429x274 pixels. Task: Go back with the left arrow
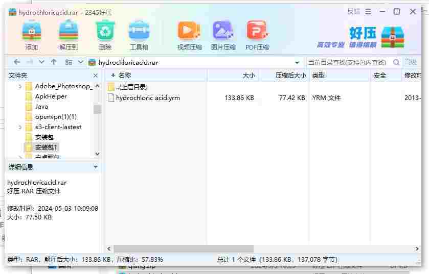coord(17,62)
